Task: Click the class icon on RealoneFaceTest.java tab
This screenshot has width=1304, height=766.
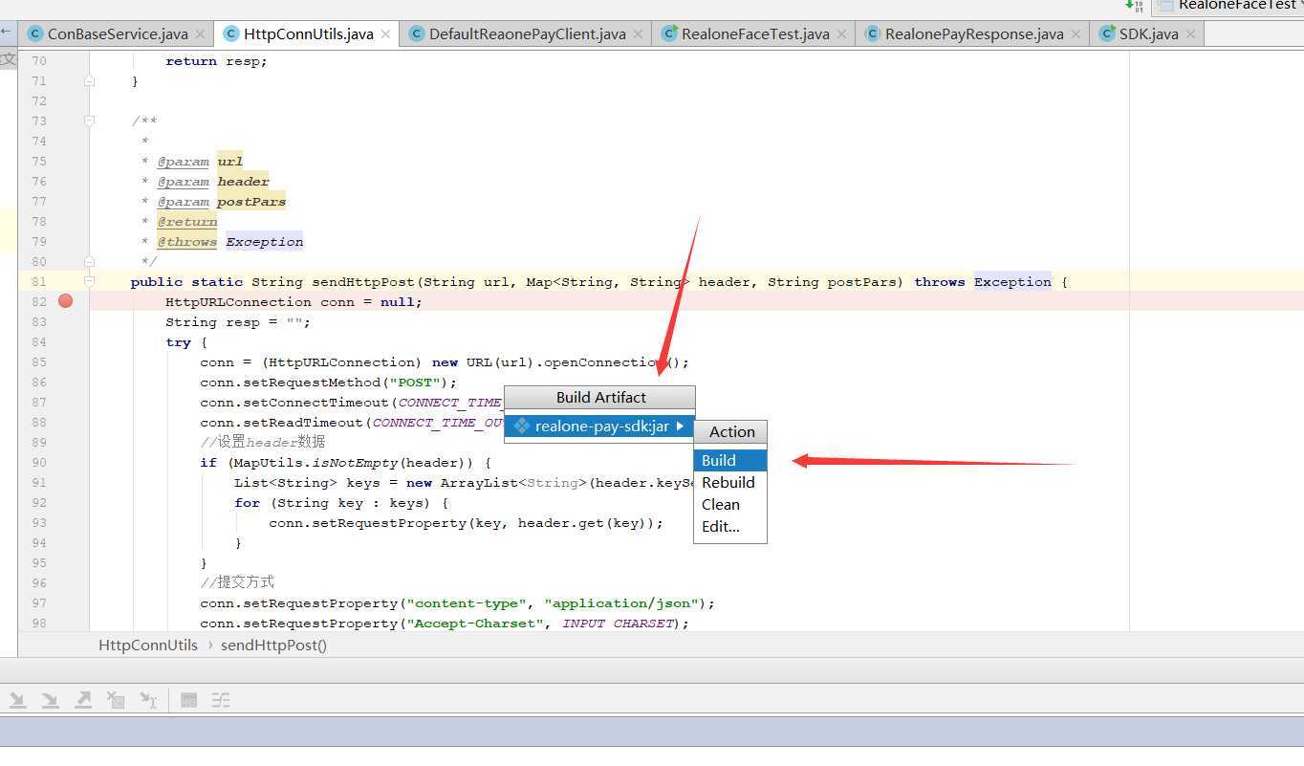Action: click(x=669, y=33)
